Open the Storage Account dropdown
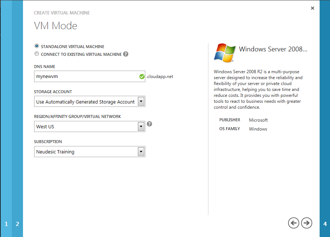The image size is (330, 237). [141, 101]
